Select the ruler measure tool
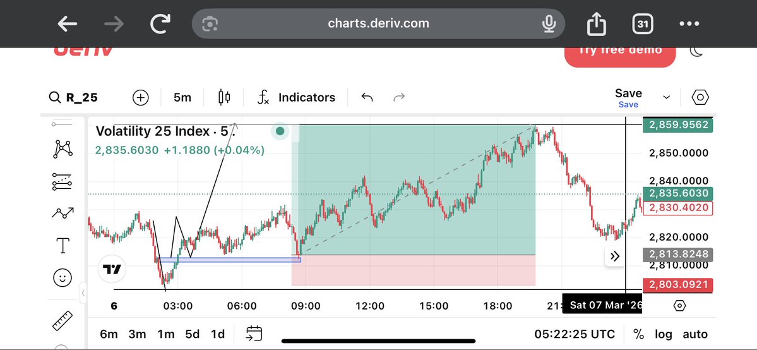757x350 pixels. tap(63, 321)
